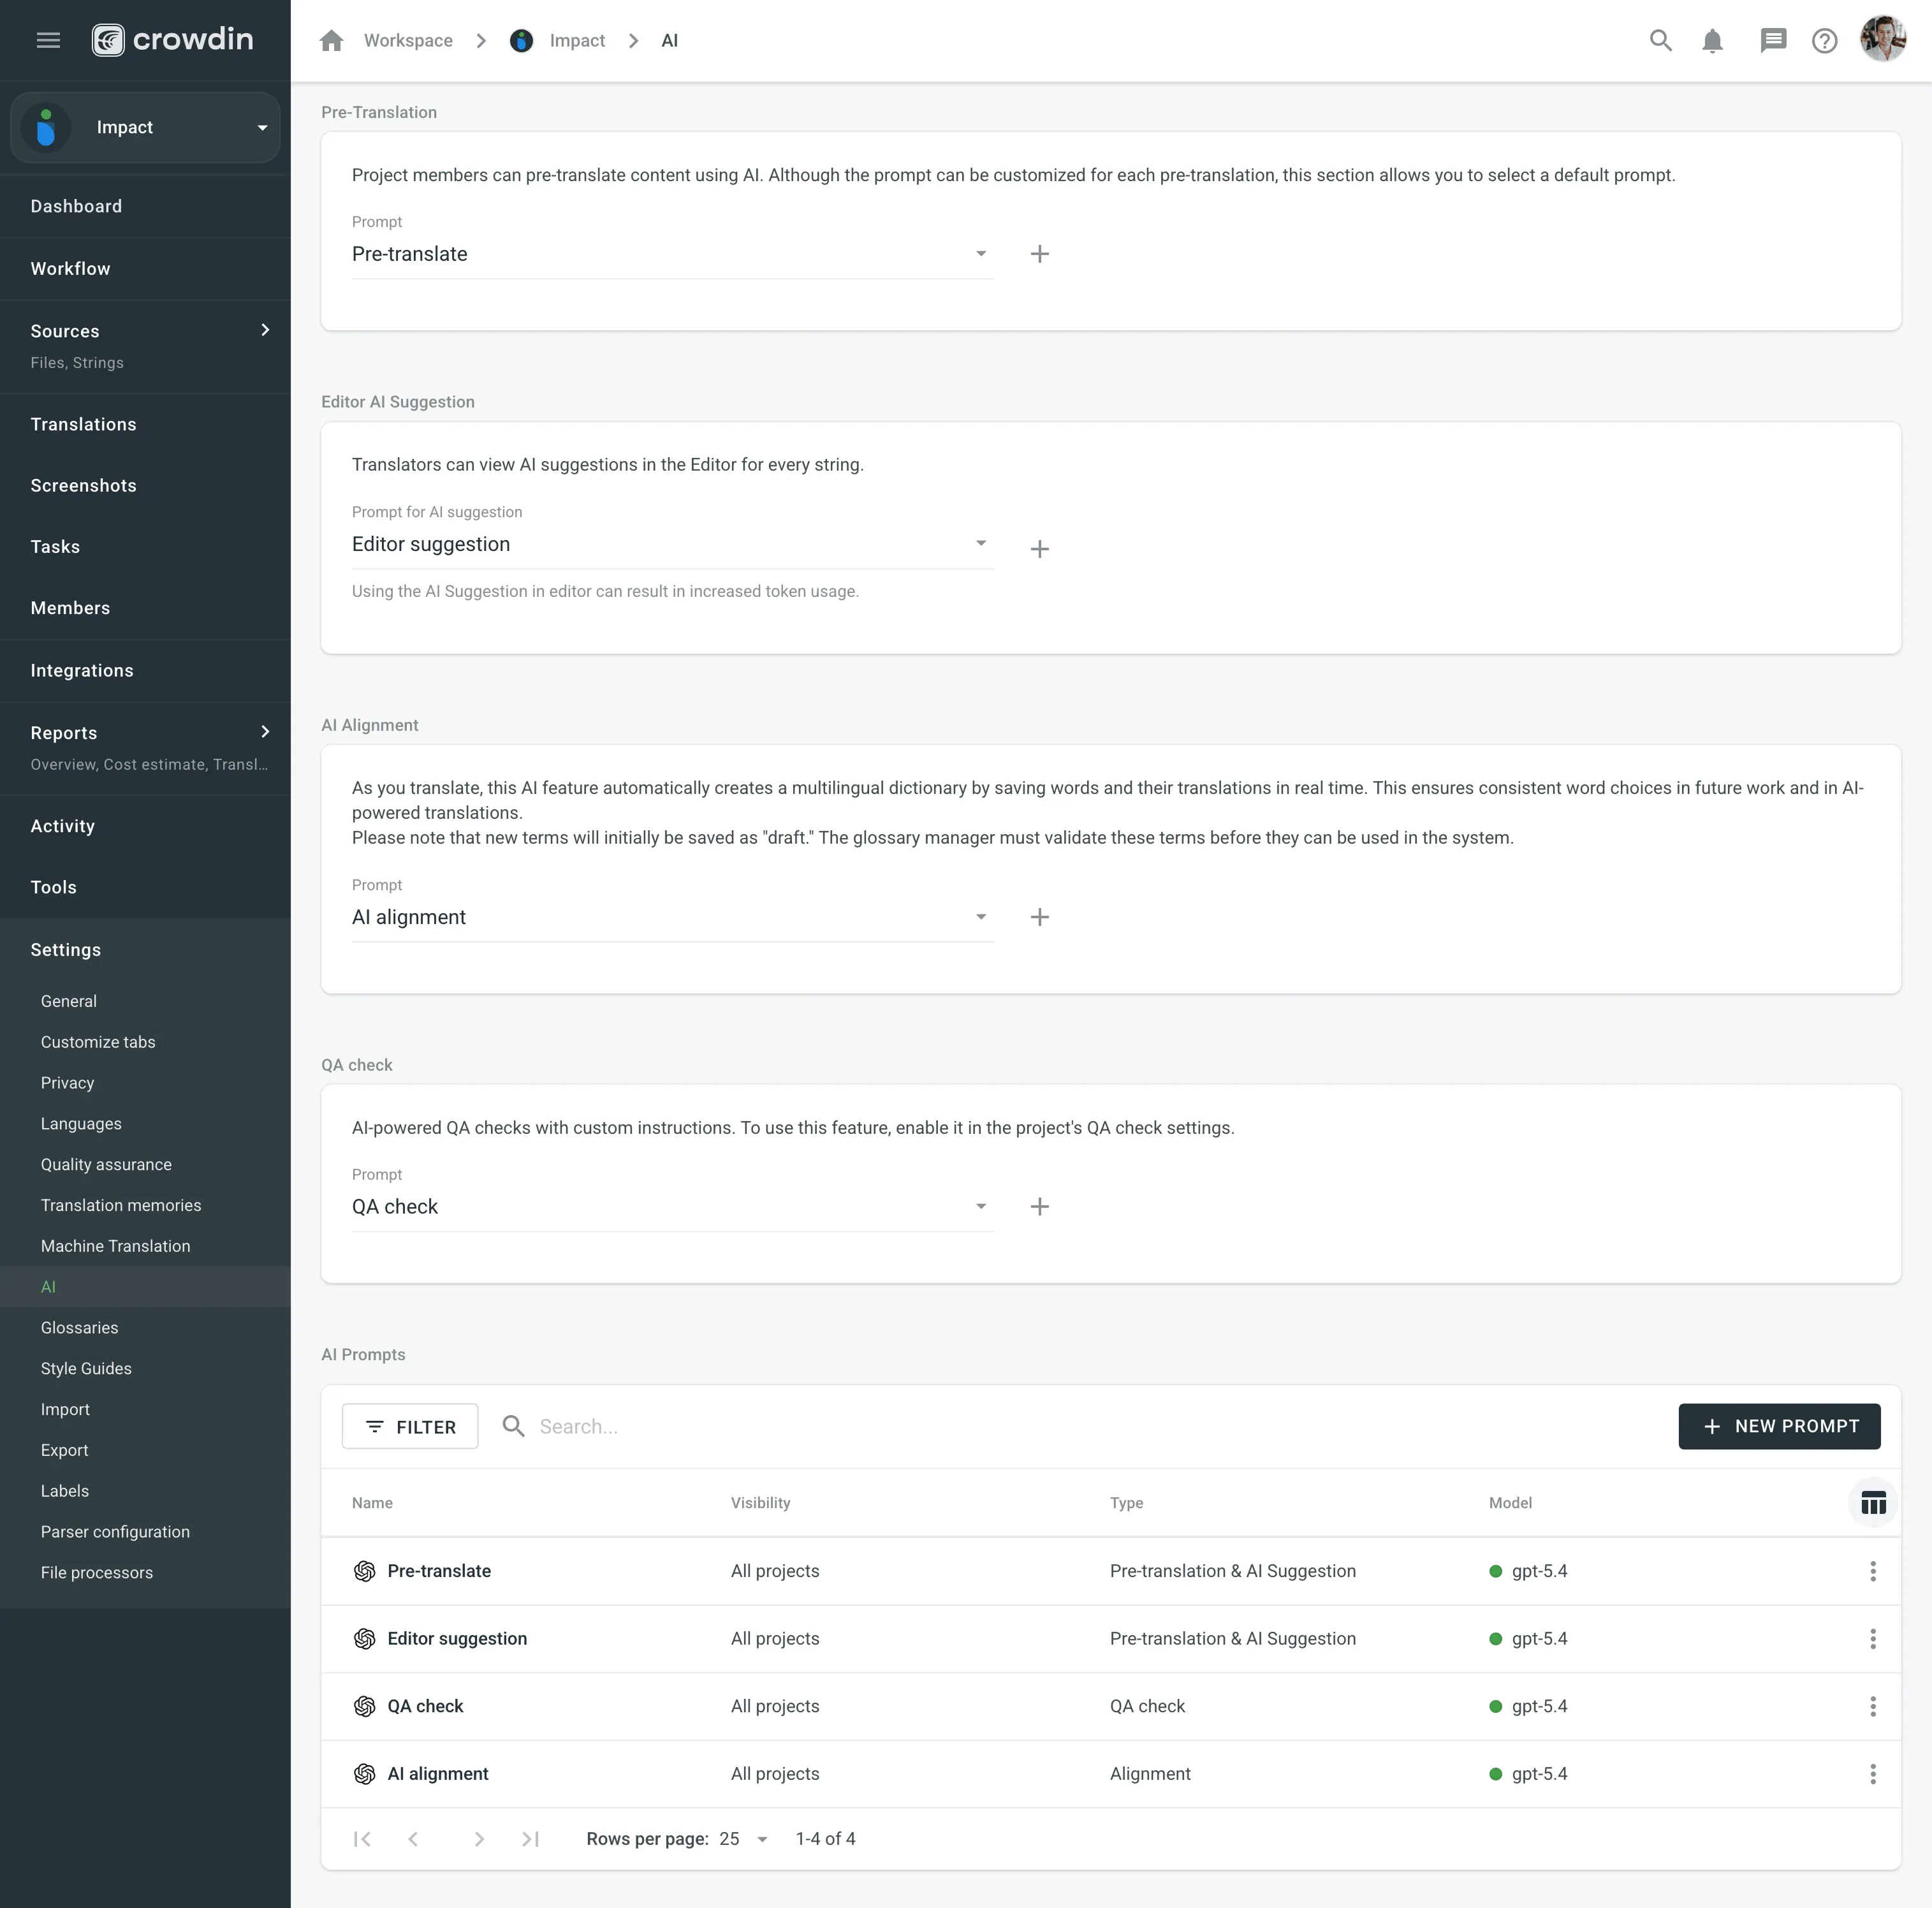Click the search magnifier in header
Image resolution: width=1932 pixels, height=1908 pixels.
click(x=1660, y=40)
